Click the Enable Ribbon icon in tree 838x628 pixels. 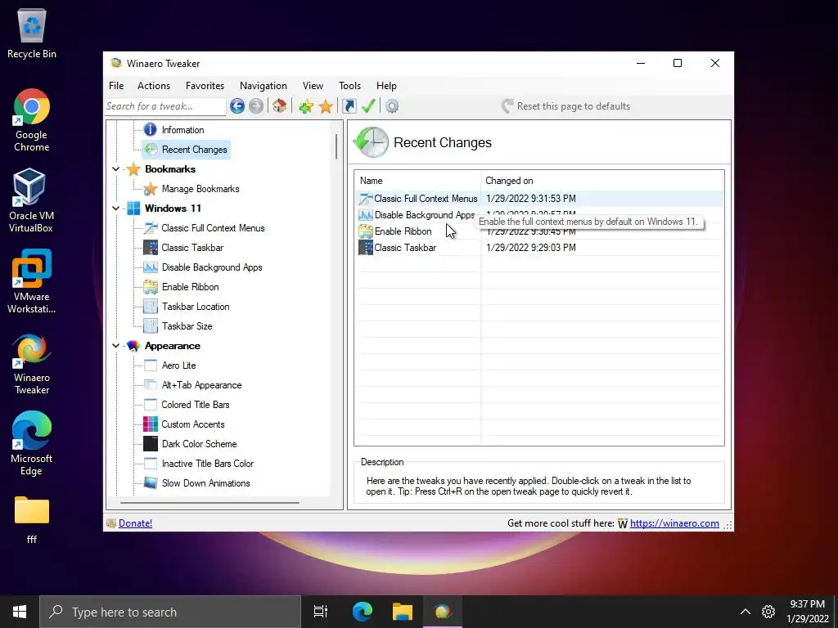pyautogui.click(x=151, y=287)
